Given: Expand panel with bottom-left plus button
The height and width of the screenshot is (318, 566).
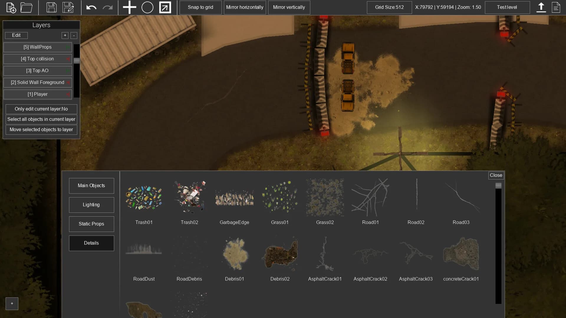Looking at the screenshot, I should point(12,304).
